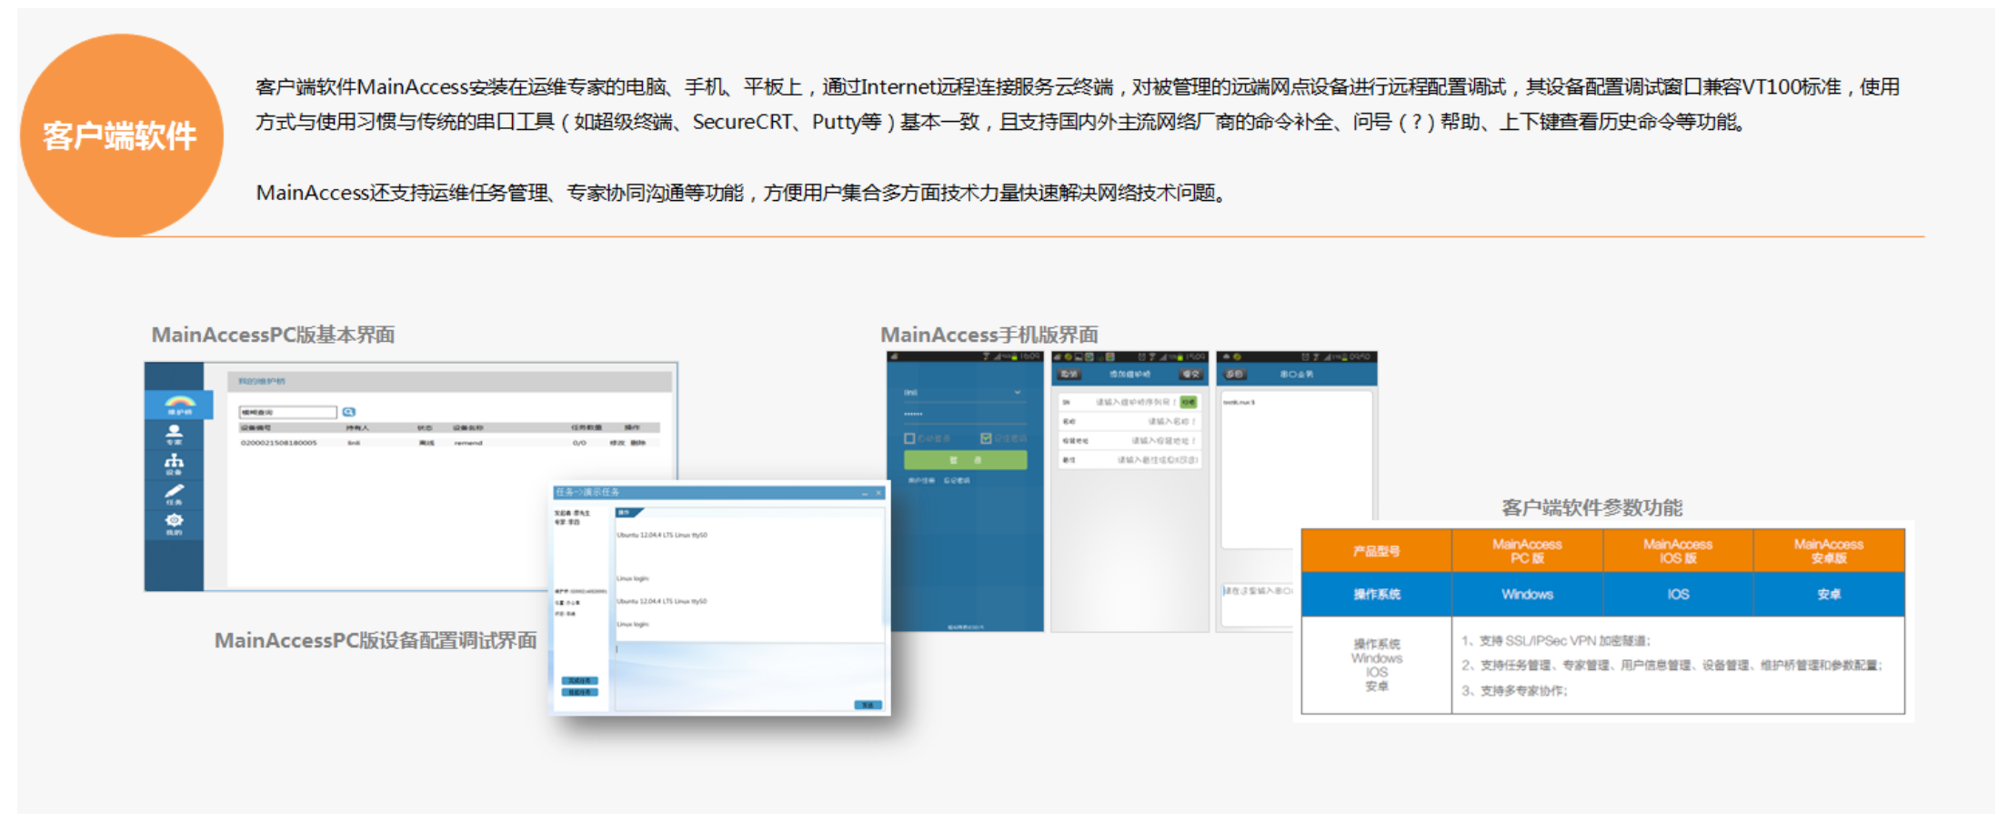
Task: Click the '3、支持多专家协作' line
Action: pyautogui.click(x=1515, y=691)
